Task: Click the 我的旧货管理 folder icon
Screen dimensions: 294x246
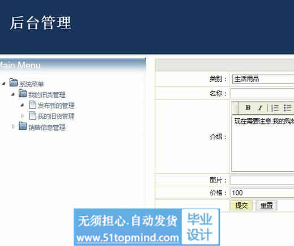Action: pos(23,94)
